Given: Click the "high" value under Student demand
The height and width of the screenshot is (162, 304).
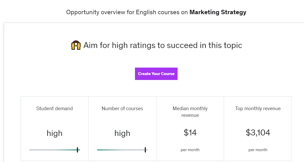Looking at the screenshot, I should [54, 133].
